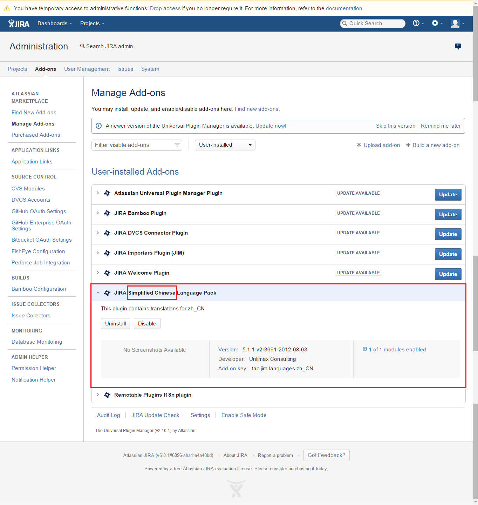Image resolution: width=478 pixels, height=505 pixels.
Task: Expand the Remotable Plugins I18n plugin row
Action: pos(98,395)
